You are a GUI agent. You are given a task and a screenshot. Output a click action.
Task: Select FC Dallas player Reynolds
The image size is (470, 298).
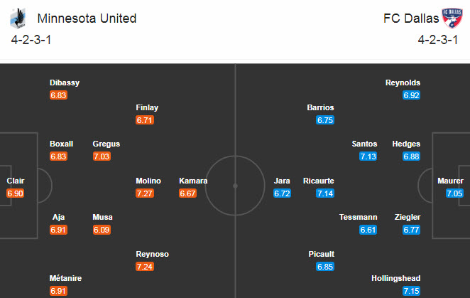coord(403,83)
